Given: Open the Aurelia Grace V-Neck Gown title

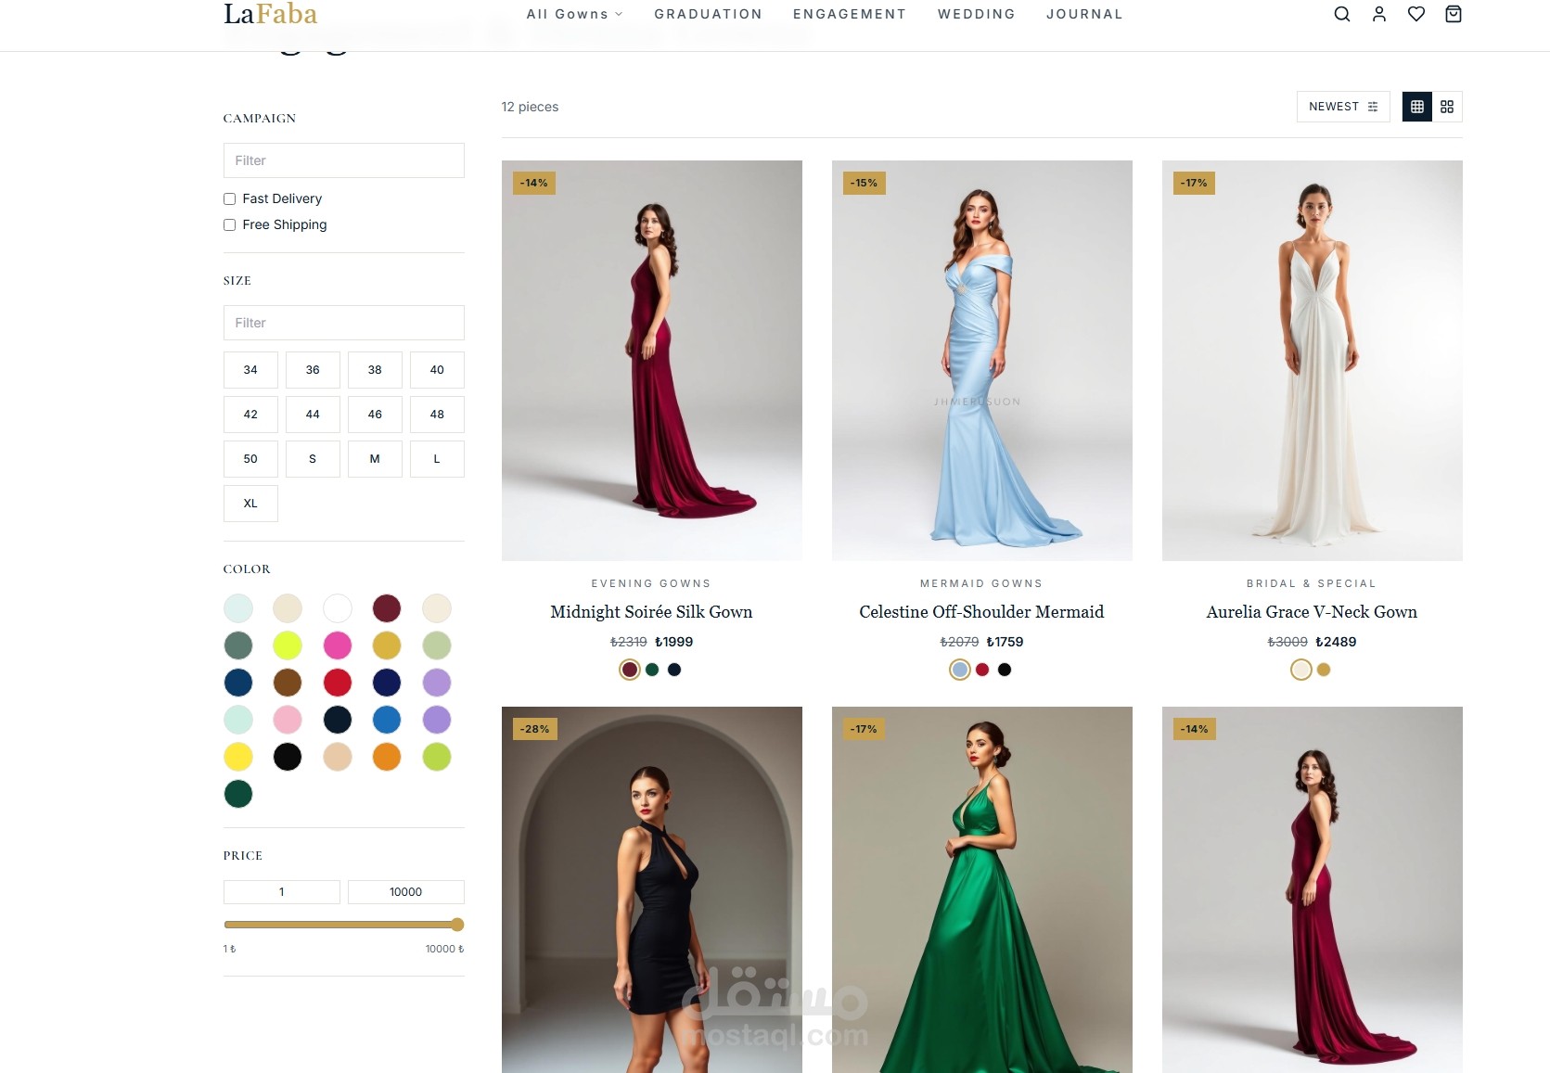Looking at the screenshot, I should coord(1312,612).
